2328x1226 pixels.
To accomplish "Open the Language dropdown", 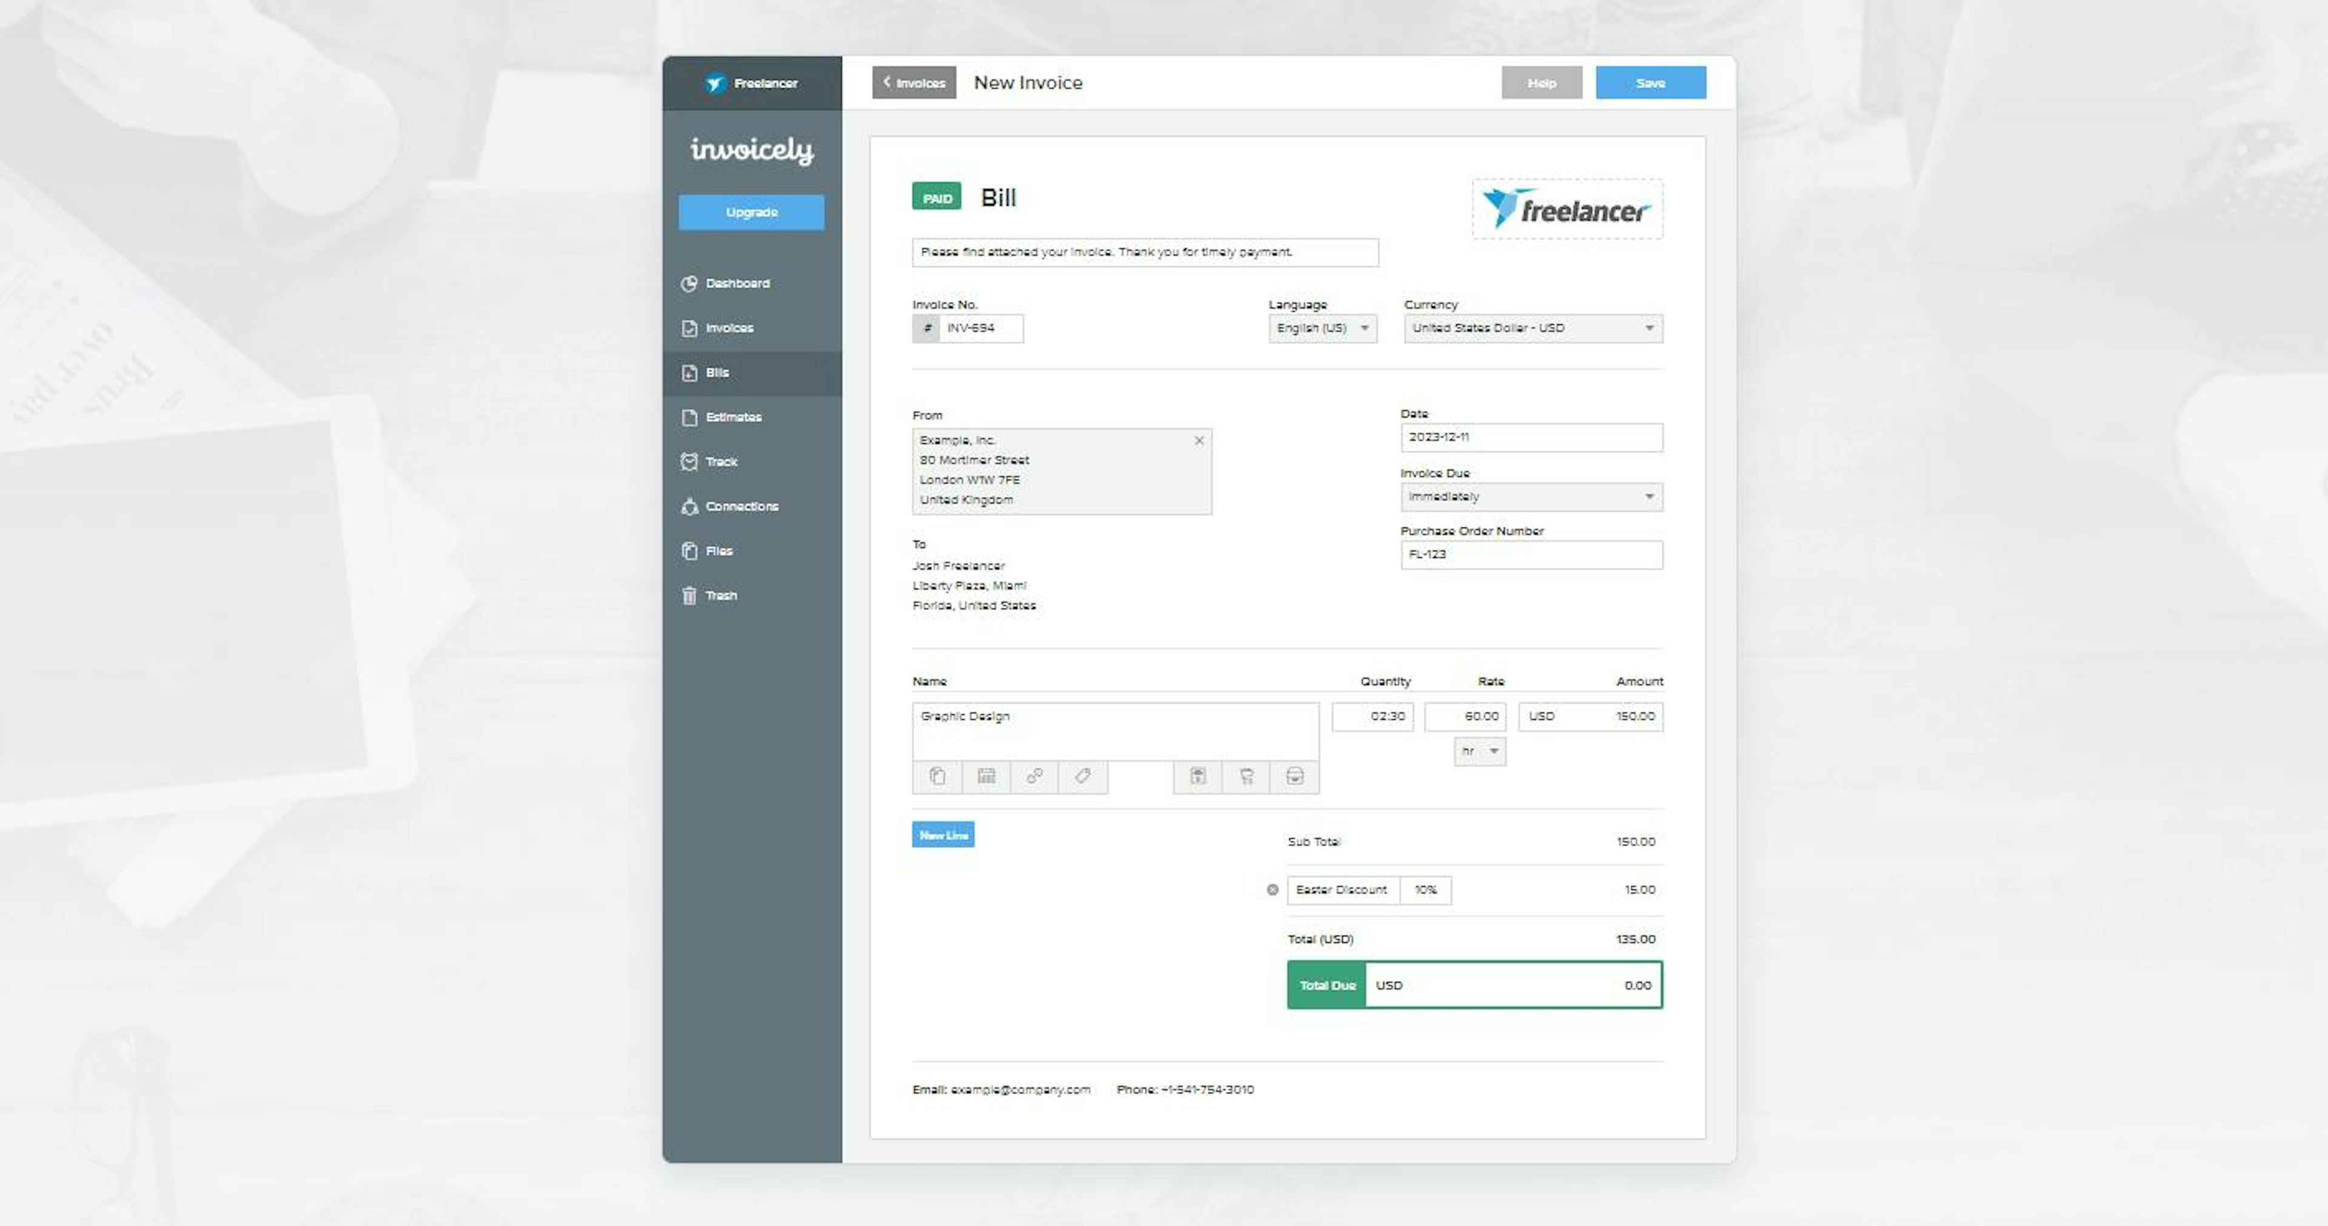I will click(x=1322, y=328).
